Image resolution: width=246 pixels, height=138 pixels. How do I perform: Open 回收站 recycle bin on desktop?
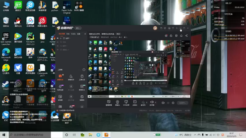tap(6, 22)
